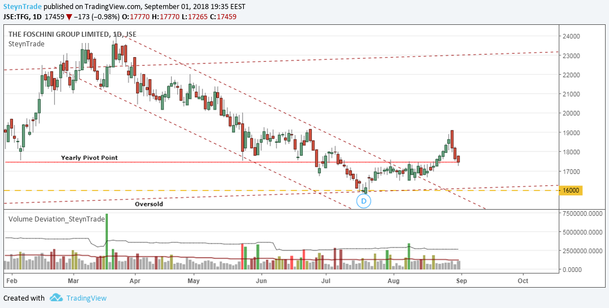Click the 24000 price axis label
609x308 pixels.
pyautogui.click(x=571, y=36)
